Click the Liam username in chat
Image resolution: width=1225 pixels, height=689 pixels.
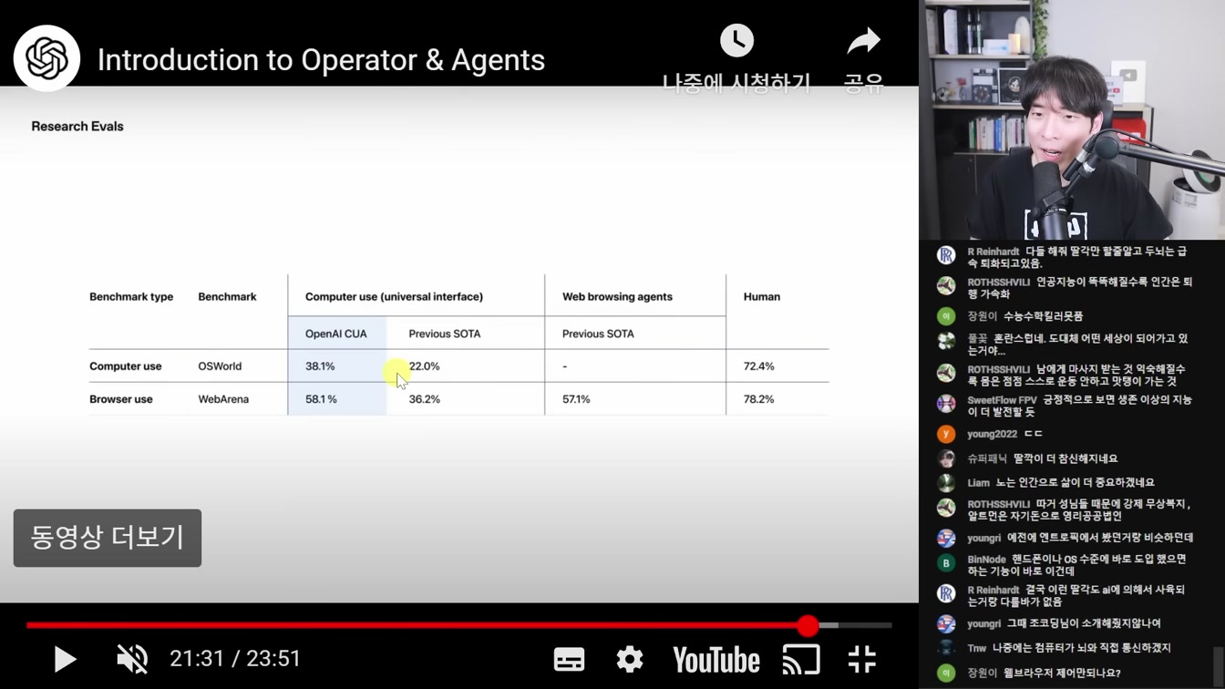pyautogui.click(x=978, y=483)
